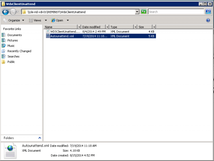Screen dimensions: 214x161
Task: Click the green Refresh button
Action: pyautogui.click(x=144, y=12)
